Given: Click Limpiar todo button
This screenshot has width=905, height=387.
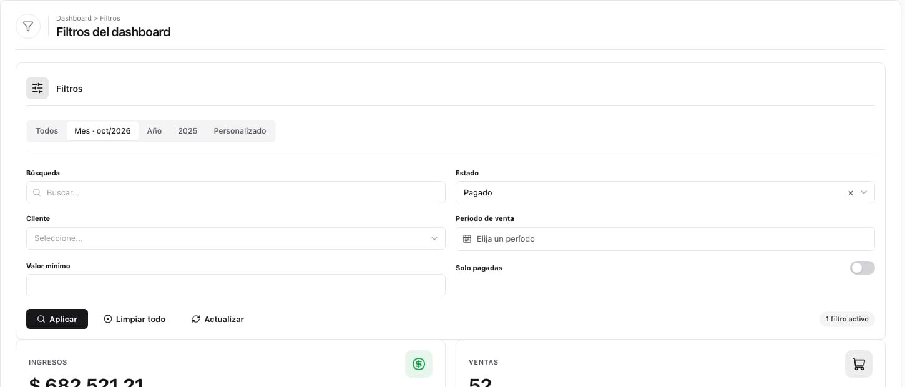Looking at the screenshot, I should coord(134,319).
